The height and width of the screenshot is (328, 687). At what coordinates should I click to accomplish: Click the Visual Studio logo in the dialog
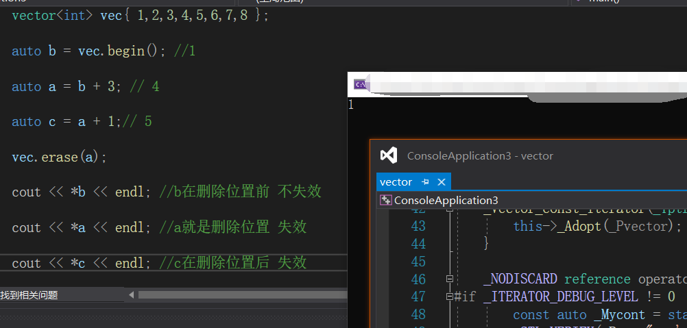[389, 155]
